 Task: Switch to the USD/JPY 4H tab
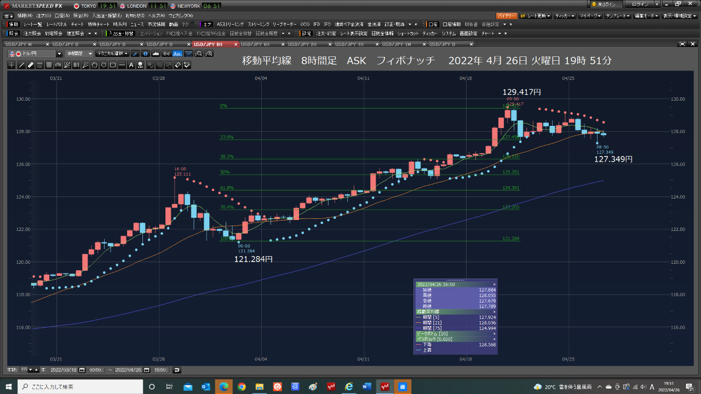[x=255, y=44]
